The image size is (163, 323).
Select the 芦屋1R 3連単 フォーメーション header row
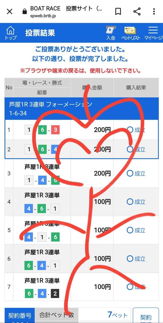pyautogui.click(x=81, y=108)
